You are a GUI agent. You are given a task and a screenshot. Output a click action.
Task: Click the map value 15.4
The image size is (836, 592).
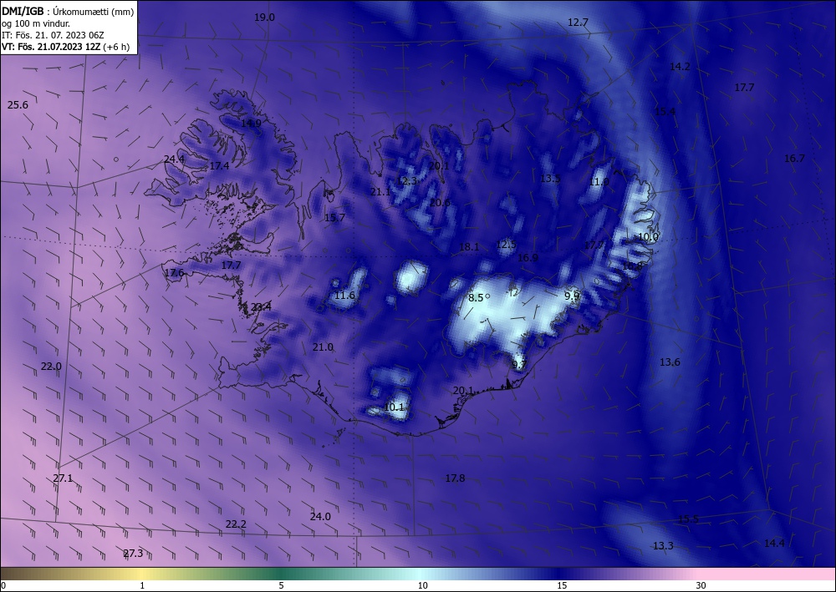pyautogui.click(x=665, y=112)
